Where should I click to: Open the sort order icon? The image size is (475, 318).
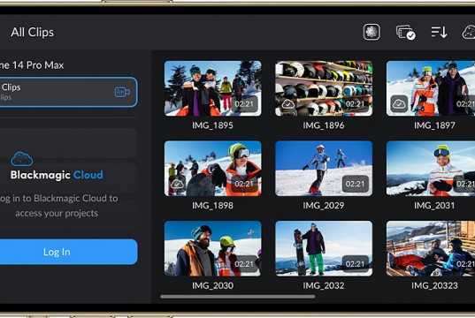[439, 32]
